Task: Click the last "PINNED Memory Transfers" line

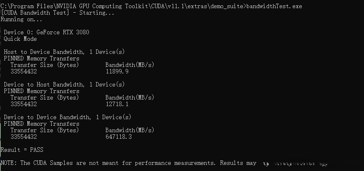Action: (x=41, y=124)
